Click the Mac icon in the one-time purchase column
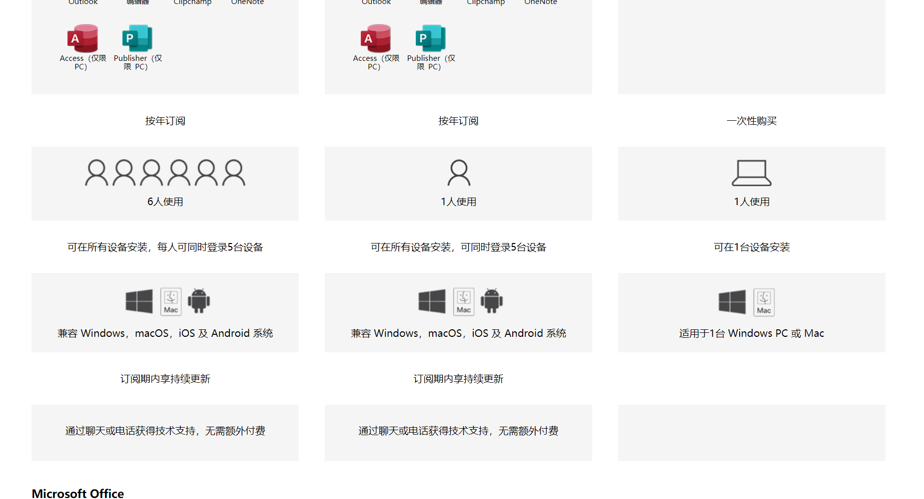Viewport: 924px width, 499px height. coord(764,302)
